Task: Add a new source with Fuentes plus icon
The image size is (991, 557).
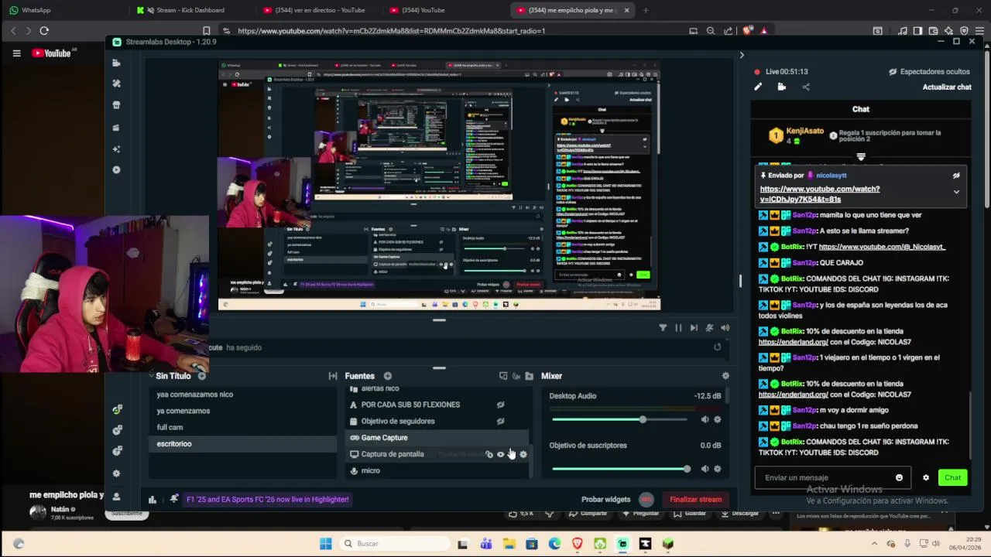Action: (387, 376)
